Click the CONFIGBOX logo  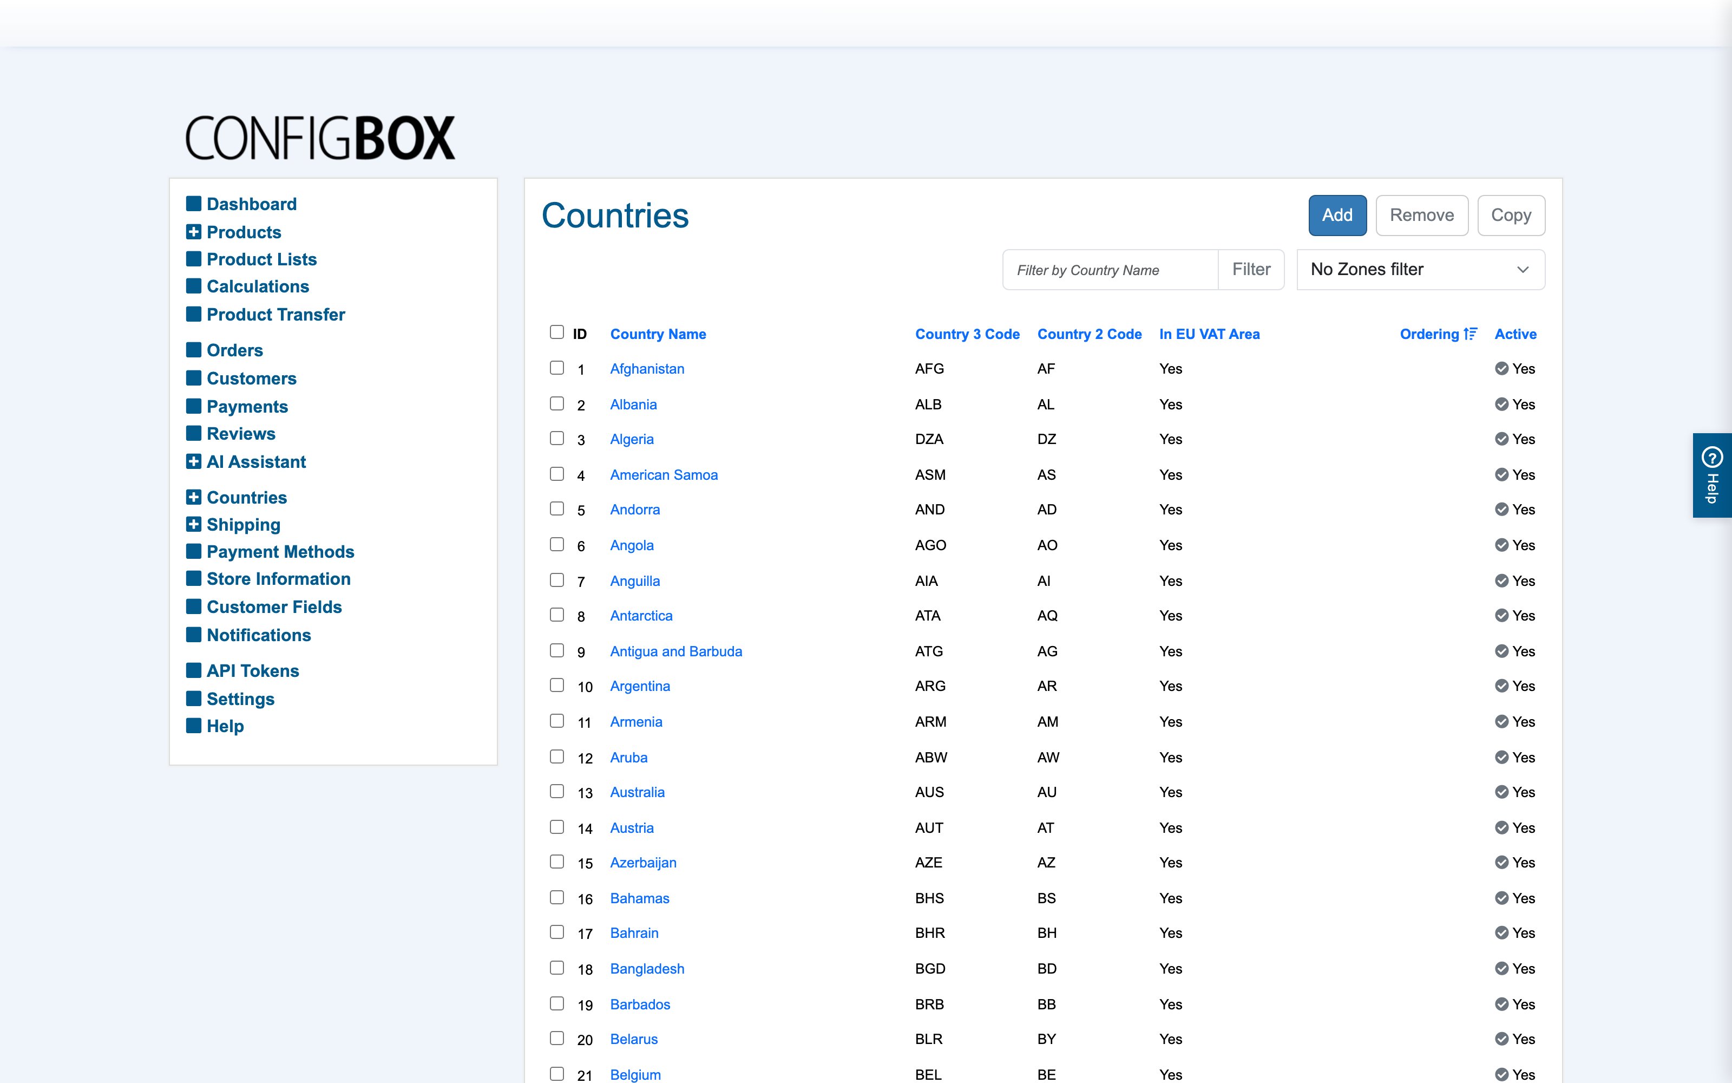click(320, 138)
